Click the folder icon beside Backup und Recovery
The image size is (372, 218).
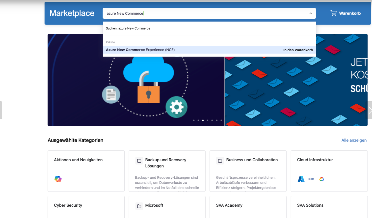pyautogui.click(x=139, y=161)
